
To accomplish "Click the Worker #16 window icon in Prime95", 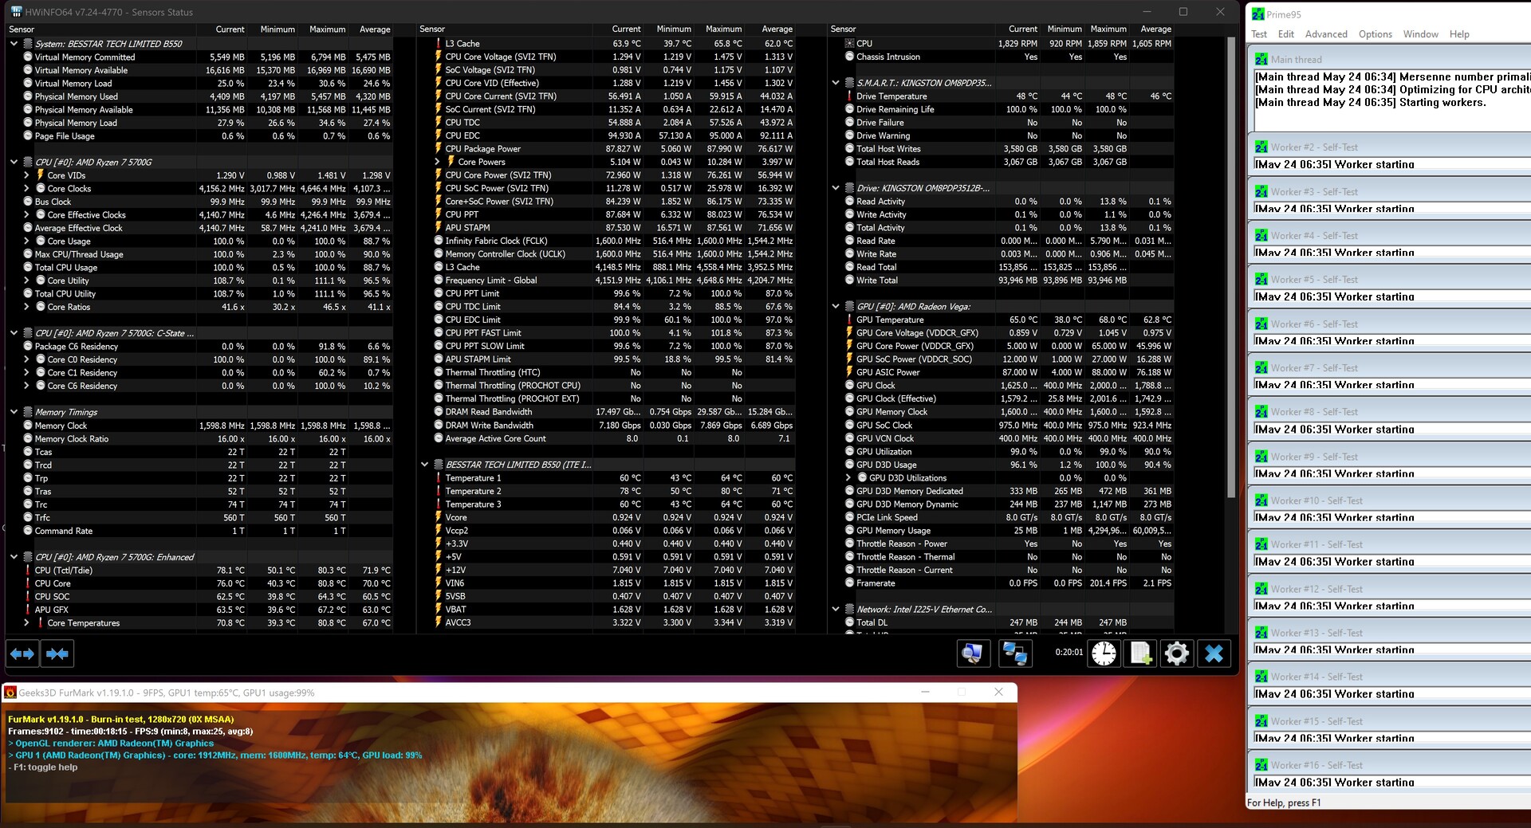I will pyautogui.click(x=1261, y=765).
